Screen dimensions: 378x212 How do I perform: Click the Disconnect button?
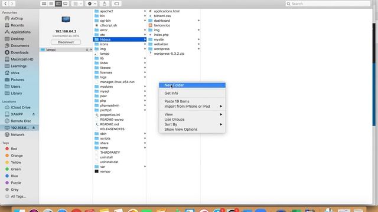click(66, 42)
